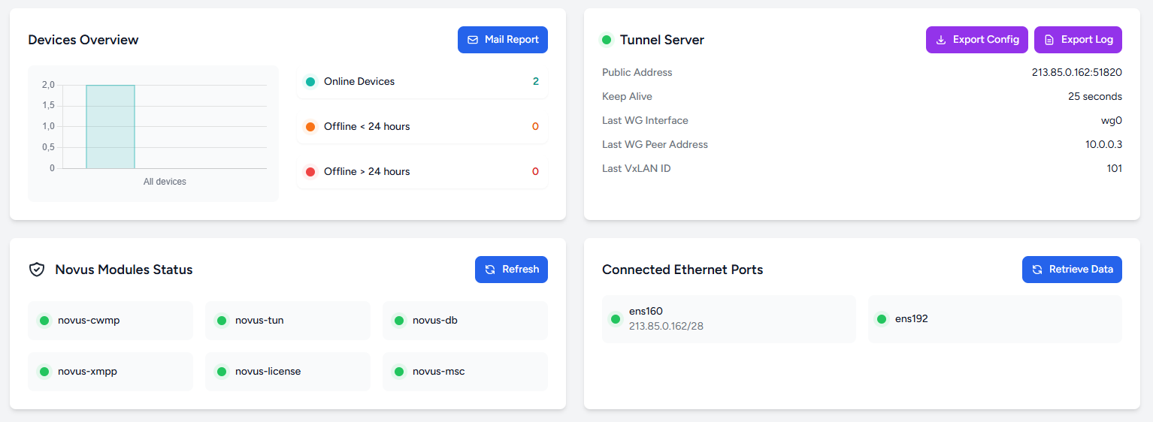Click the Devices Overview heading
1153x422 pixels.
[83, 40]
